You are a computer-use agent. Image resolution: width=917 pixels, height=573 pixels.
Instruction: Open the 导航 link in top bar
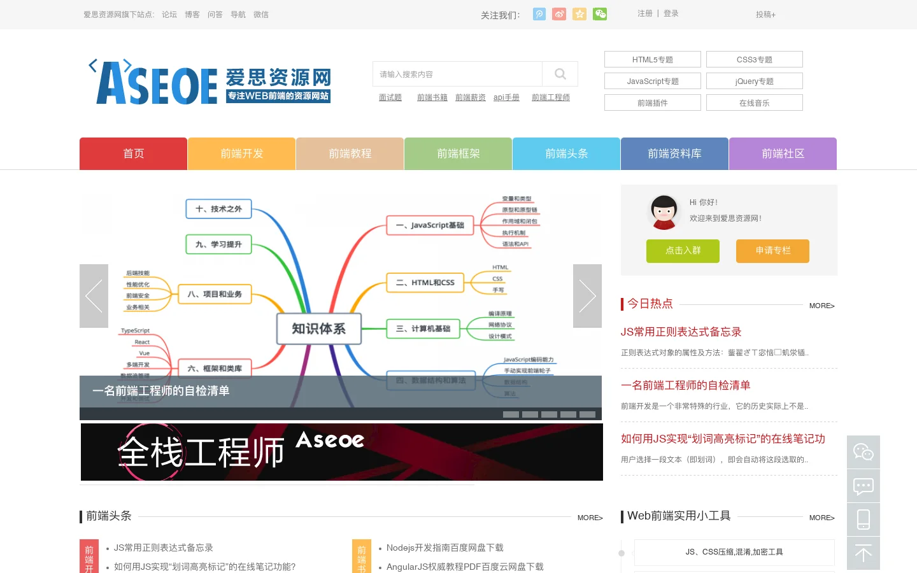238,14
